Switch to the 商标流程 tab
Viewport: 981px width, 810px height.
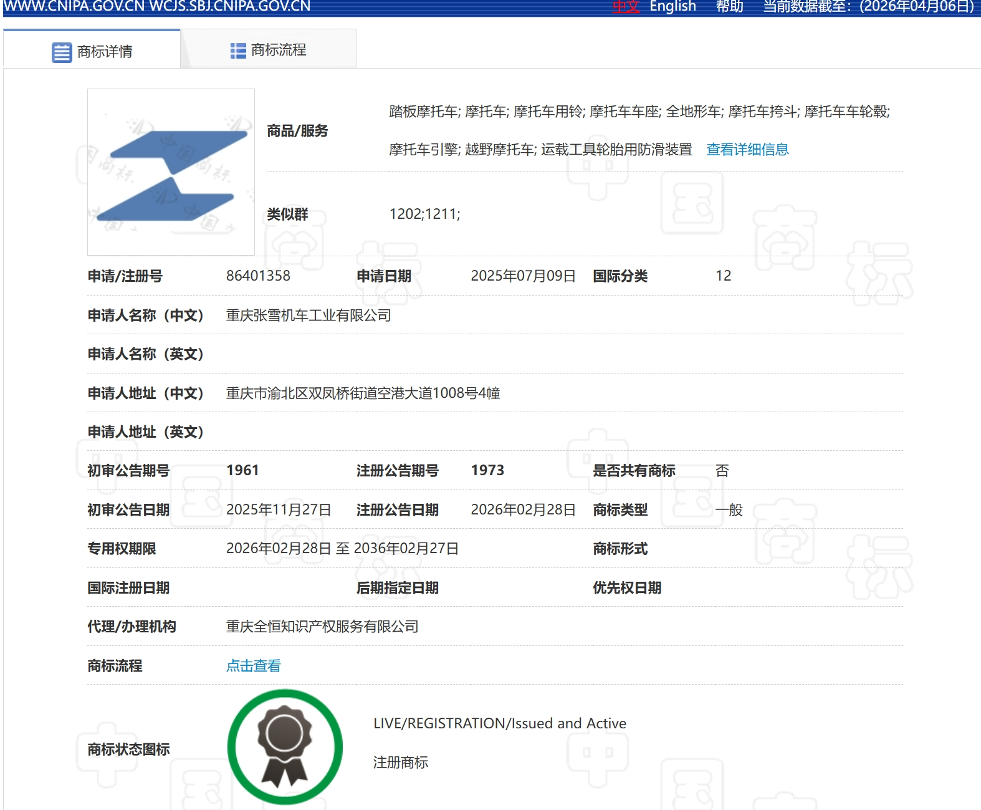click(269, 49)
